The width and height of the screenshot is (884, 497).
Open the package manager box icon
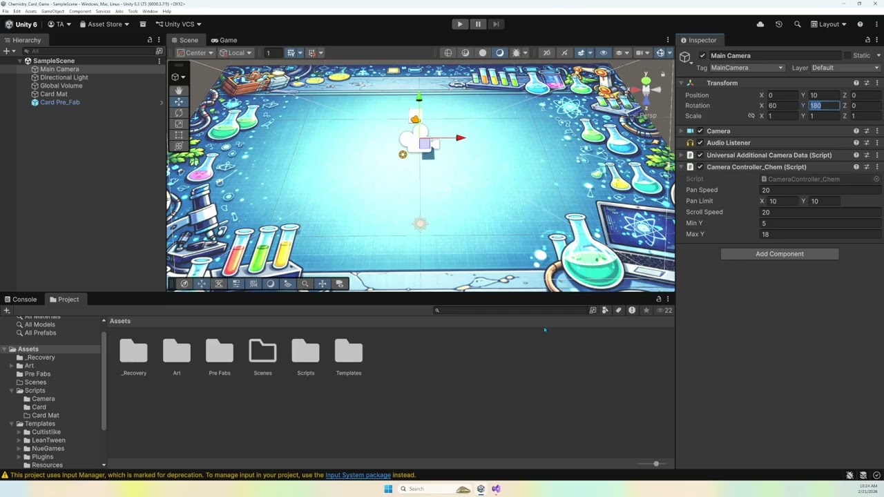pos(143,24)
